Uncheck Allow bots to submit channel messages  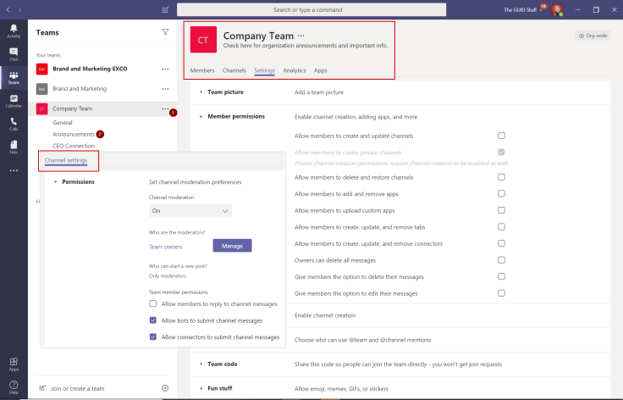tap(153, 320)
